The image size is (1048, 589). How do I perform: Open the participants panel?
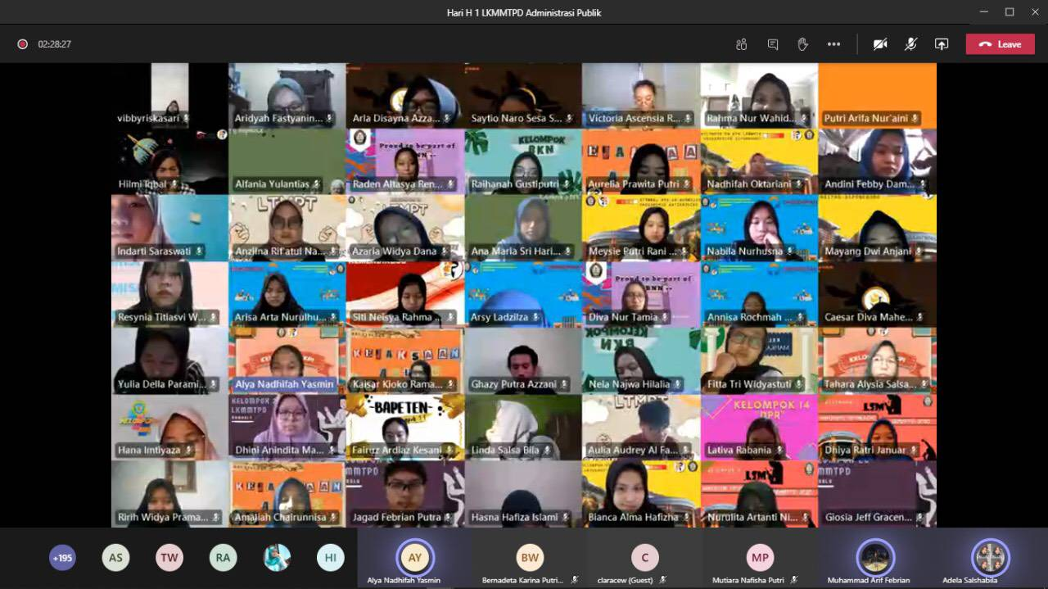(x=741, y=44)
